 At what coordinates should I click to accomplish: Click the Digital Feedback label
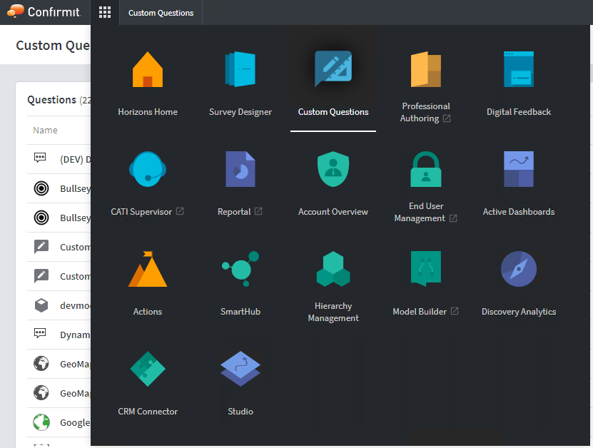[519, 112]
